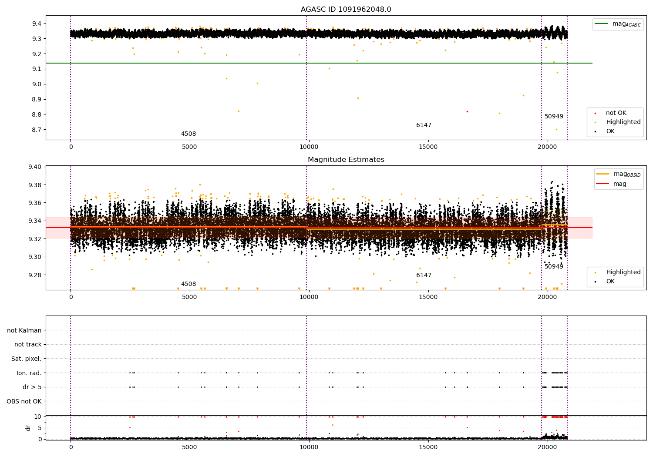Screen dimensions: 653x457
Task: Click the '4508' annotation in middle plot
Action: pos(188,284)
